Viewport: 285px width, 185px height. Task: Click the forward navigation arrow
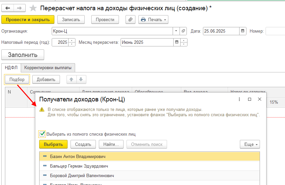click(x=20, y=8)
